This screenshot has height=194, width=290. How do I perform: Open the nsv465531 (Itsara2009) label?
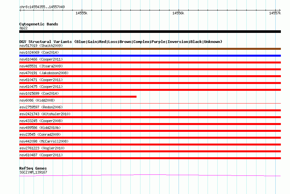(41, 66)
